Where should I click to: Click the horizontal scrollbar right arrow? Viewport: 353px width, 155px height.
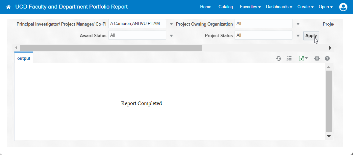point(330,48)
